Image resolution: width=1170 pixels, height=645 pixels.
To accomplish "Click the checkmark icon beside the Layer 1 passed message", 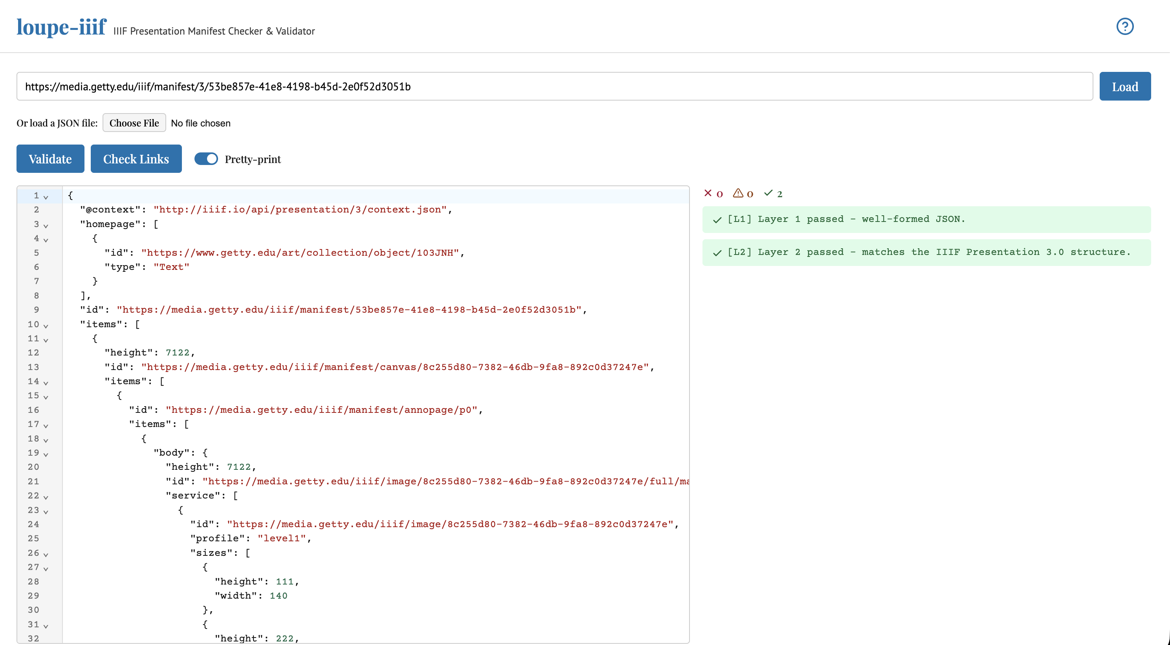I will pos(717,220).
